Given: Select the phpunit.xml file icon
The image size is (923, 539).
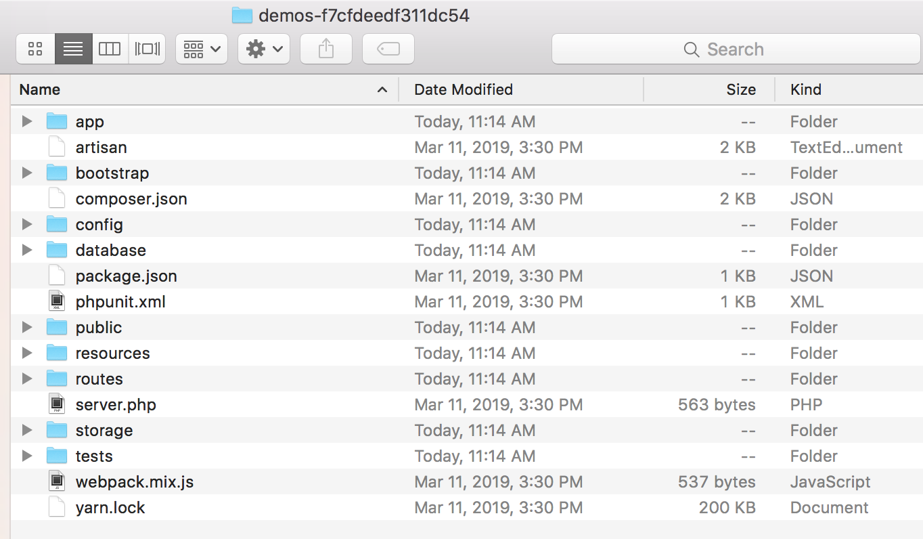Looking at the screenshot, I should coord(57,302).
